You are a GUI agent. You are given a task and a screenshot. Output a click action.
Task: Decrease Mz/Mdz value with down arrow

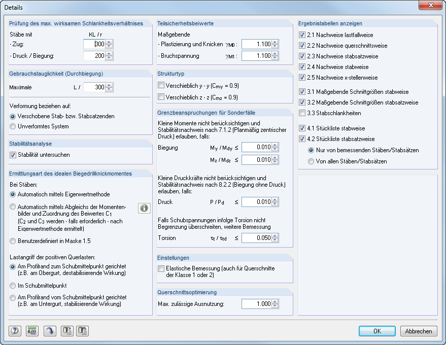click(275, 162)
